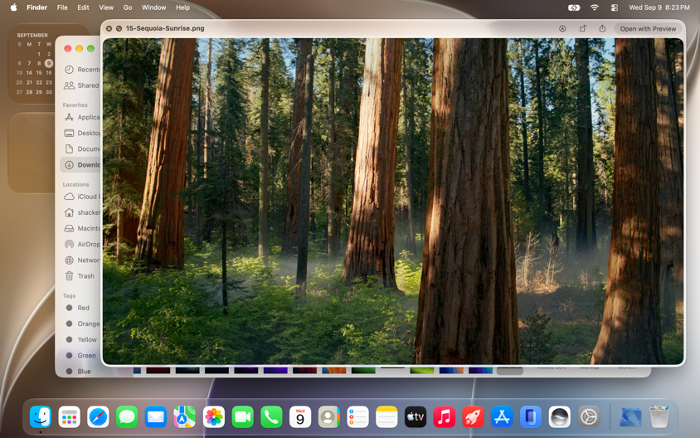
Task: Open Recents in Finder sidebar
Action: pos(82,69)
